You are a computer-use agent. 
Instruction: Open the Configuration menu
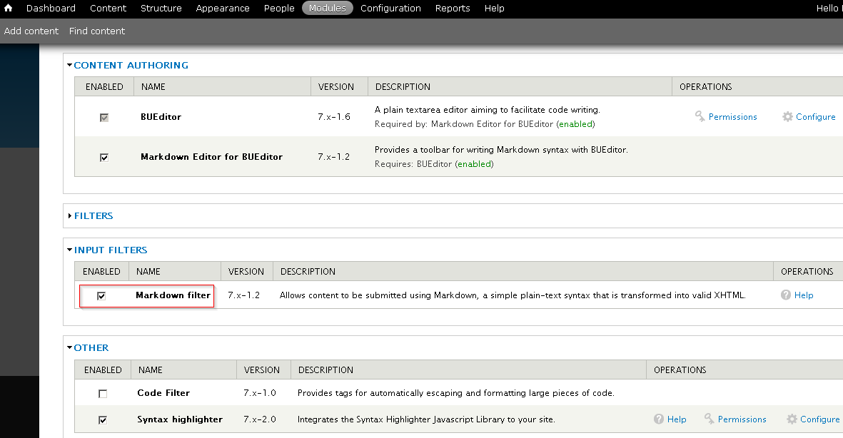[x=390, y=8]
